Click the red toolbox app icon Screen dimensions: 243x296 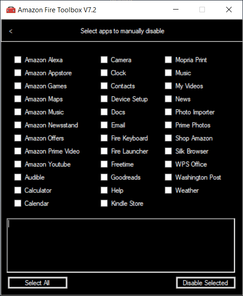[x=11, y=10]
